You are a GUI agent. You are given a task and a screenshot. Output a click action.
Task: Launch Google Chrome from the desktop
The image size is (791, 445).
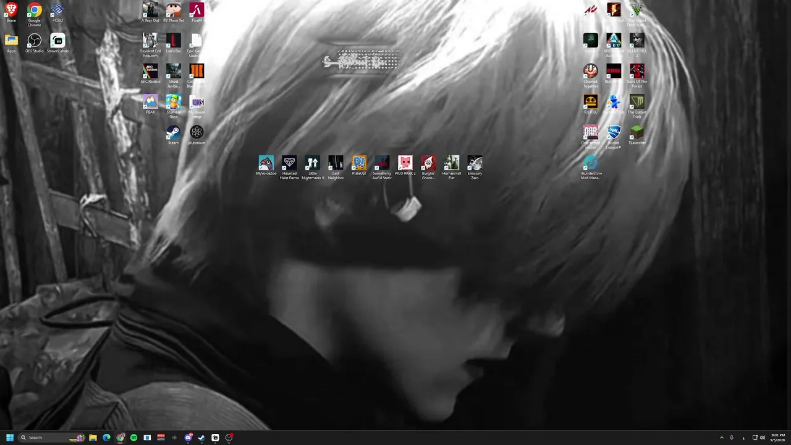click(35, 15)
